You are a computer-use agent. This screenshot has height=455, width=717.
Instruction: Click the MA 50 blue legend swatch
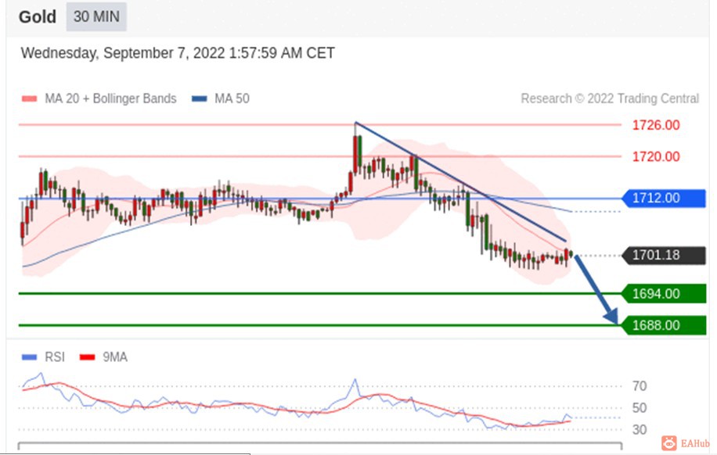tap(200, 99)
